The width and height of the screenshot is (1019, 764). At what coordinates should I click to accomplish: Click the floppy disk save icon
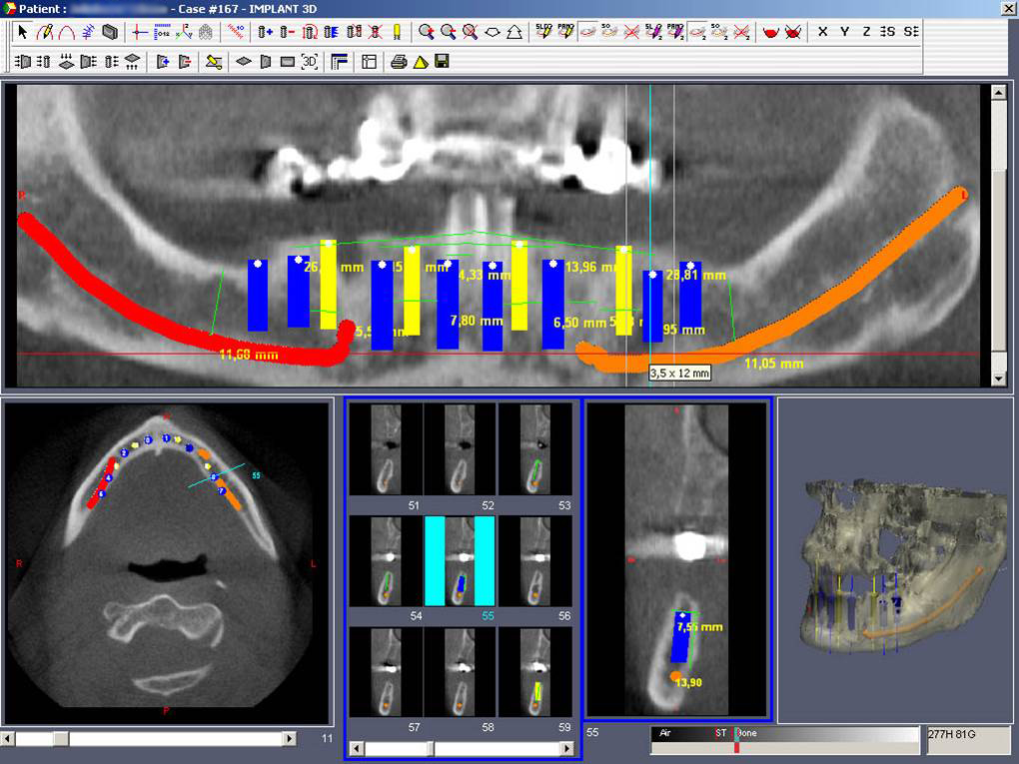(442, 62)
